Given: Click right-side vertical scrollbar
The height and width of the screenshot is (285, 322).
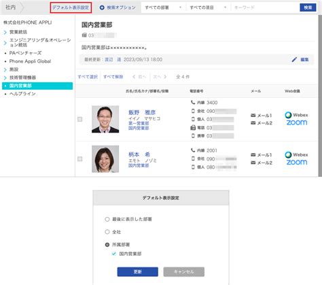Looking at the screenshot, I should (x=320, y=96).
